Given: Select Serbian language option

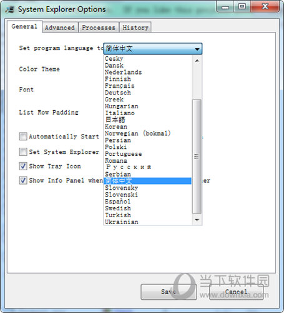Looking at the screenshot, I should pyautogui.click(x=147, y=174).
